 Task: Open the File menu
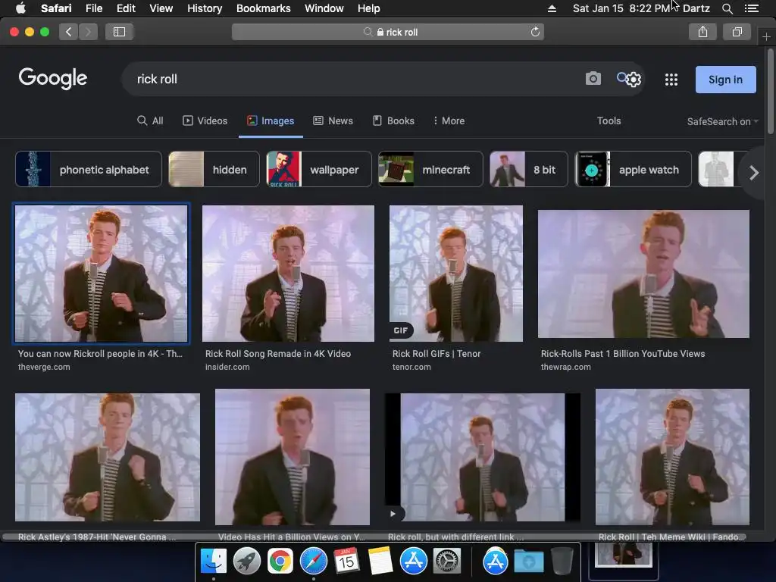[x=94, y=8]
